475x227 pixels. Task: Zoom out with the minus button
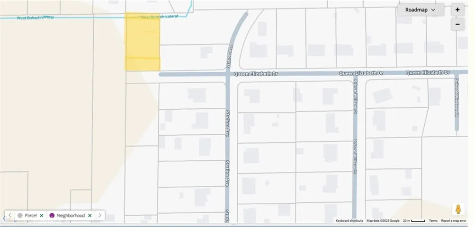[x=457, y=24]
